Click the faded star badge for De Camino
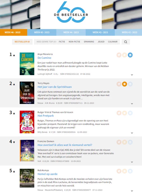The width and height of the screenshot is (142, 192). coord(125,55)
